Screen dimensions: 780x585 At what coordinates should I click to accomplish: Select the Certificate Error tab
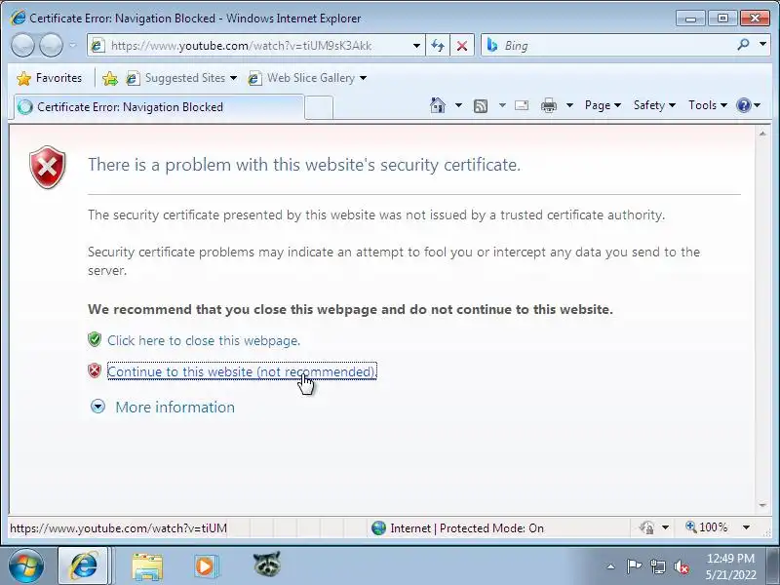[x=159, y=107]
